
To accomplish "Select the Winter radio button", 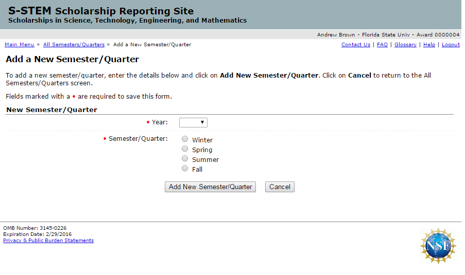I will 185,139.
